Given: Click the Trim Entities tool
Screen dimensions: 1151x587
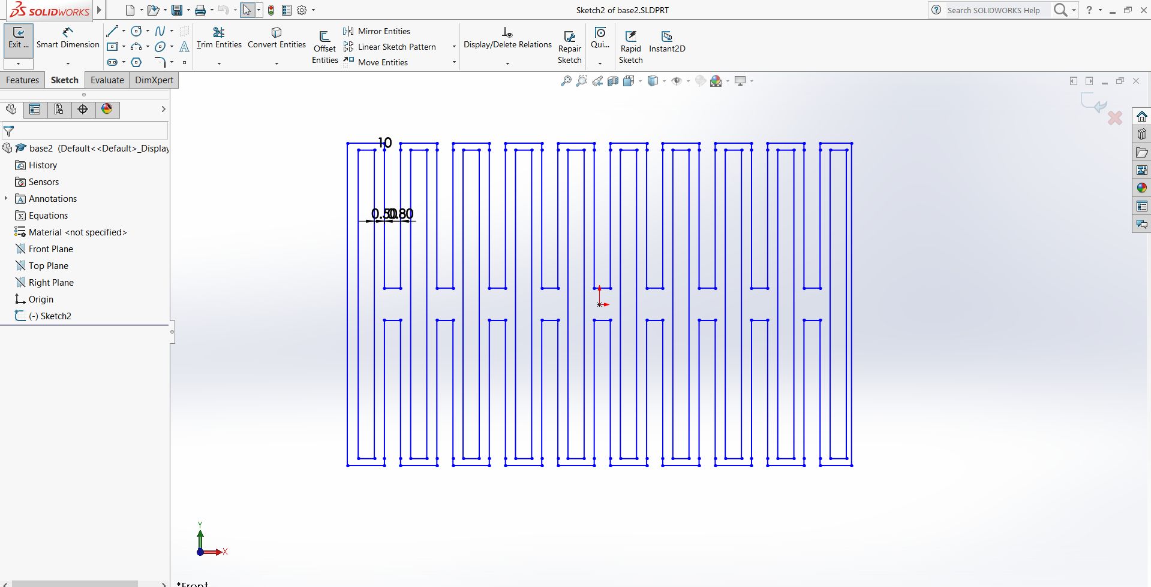Looking at the screenshot, I should [219, 38].
